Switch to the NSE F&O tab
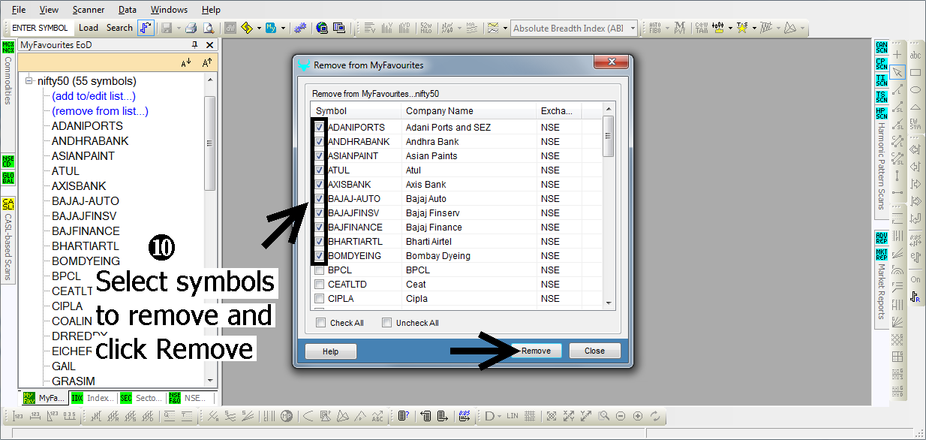This screenshot has height=440, width=926. (x=191, y=398)
